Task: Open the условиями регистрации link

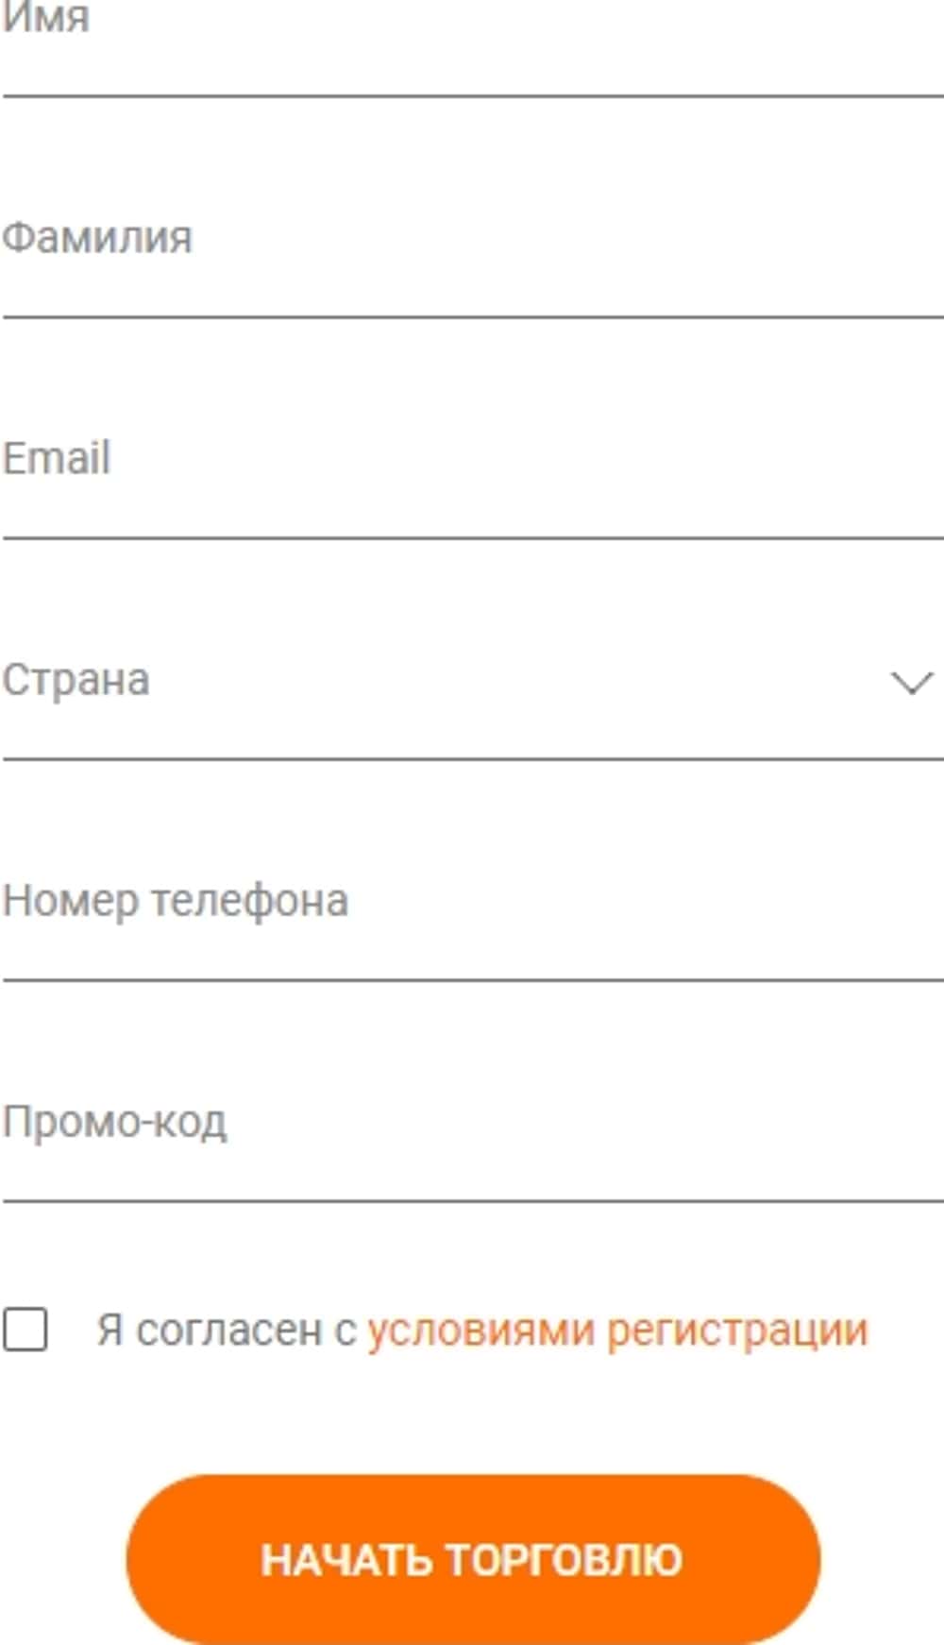Action: coord(617,1331)
